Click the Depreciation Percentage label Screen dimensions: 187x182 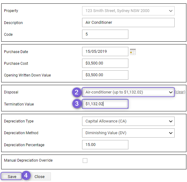pyautogui.click(x=24, y=145)
